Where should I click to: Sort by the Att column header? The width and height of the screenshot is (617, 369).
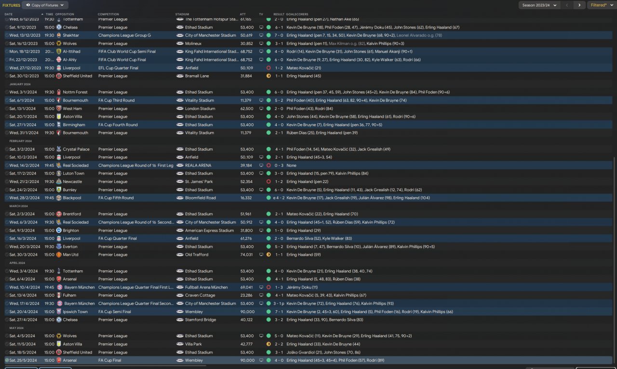pyautogui.click(x=242, y=14)
